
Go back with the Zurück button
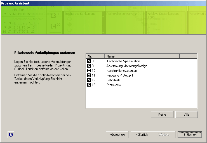(x=142, y=135)
